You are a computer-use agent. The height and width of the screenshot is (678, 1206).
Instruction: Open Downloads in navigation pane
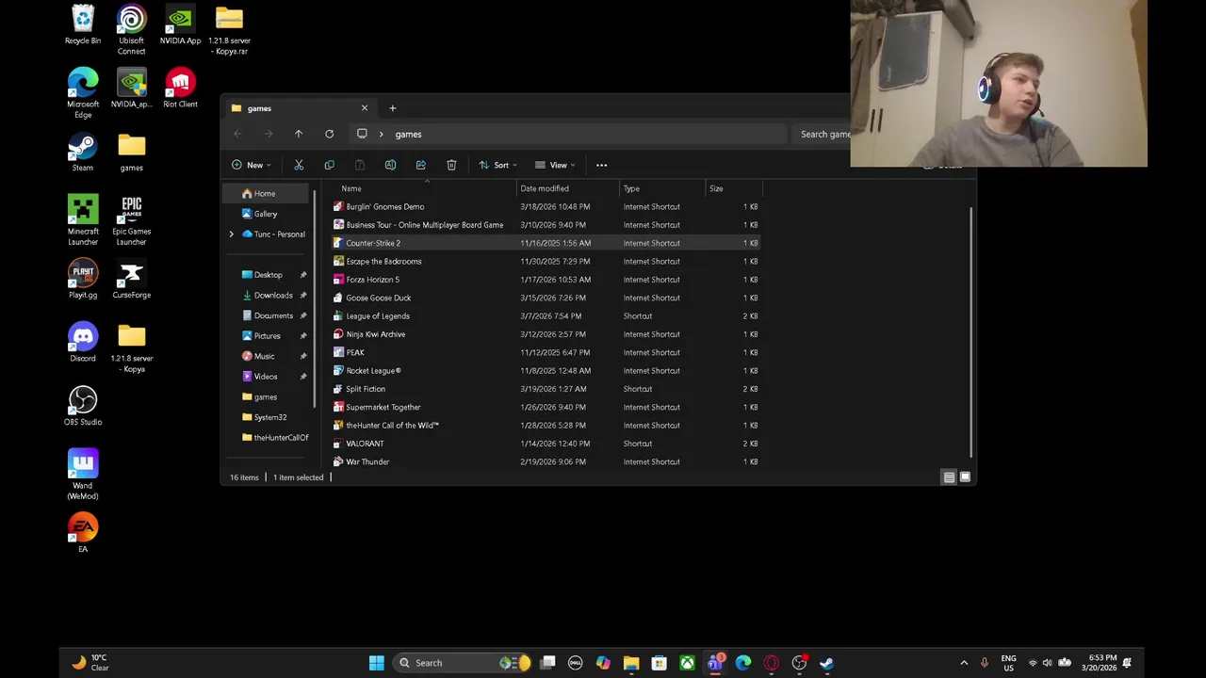click(x=273, y=295)
